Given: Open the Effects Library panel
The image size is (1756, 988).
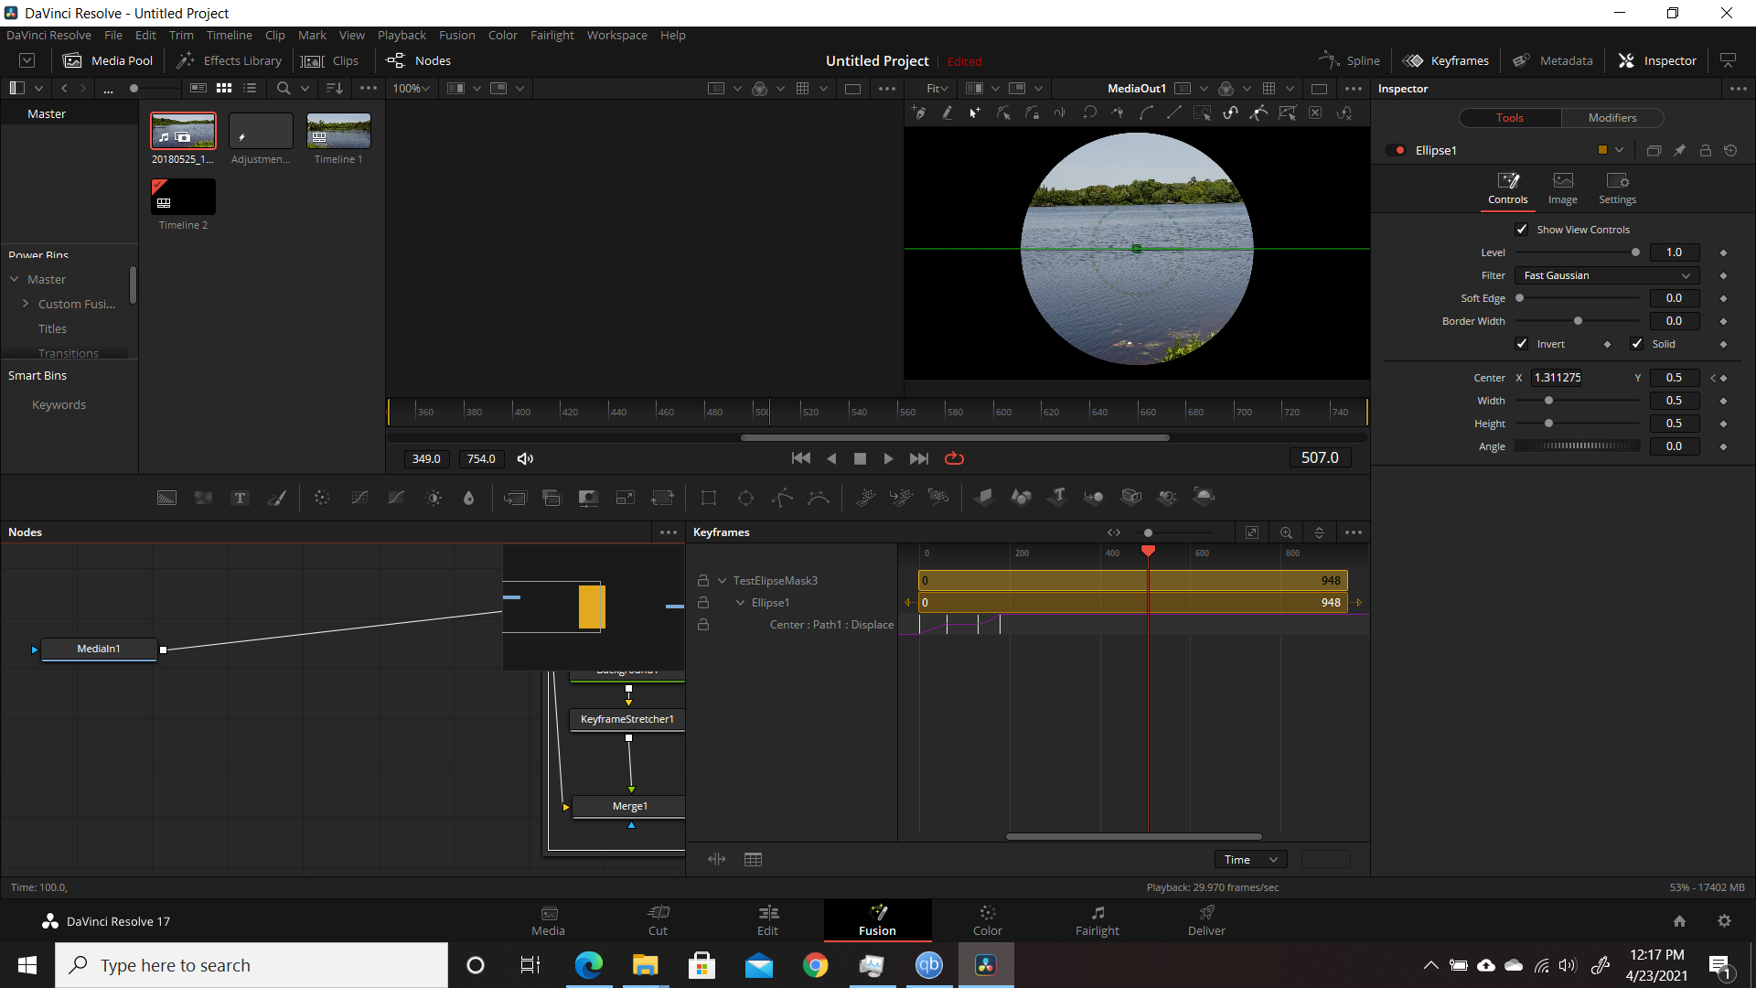Looking at the screenshot, I should [229, 60].
